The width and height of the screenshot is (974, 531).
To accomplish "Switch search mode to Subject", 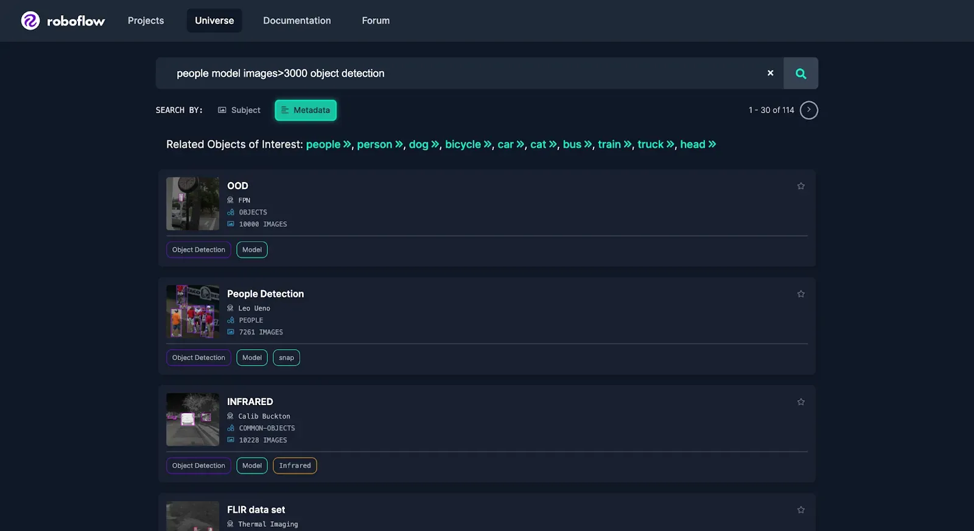I will coord(239,110).
